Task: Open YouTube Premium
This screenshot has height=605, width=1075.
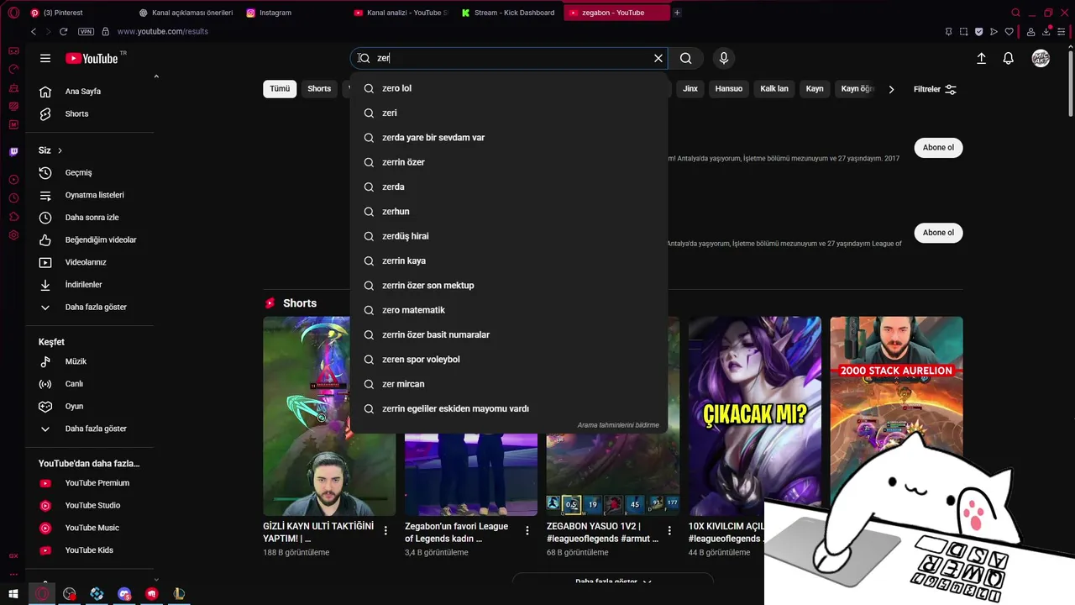Action: [90, 483]
